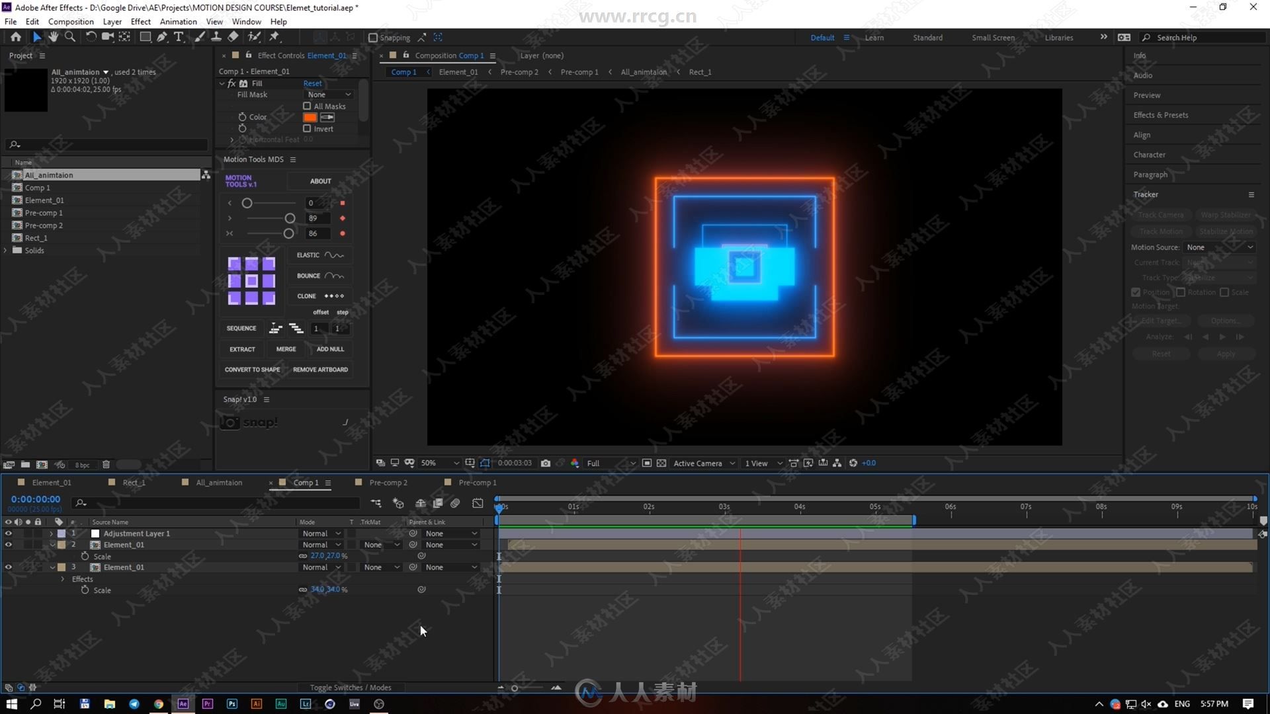Expand the Effects group on Element_01

point(63,579)
